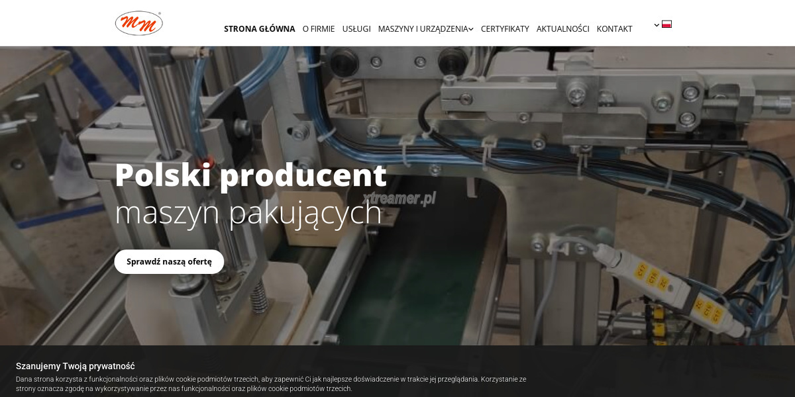Image resolution: width=795 pixels, height=397 pixels.
Task: Expand the Maszyny i Urządzenia submenu arrow
Action: pyautogui.click(x=470, y=29)
